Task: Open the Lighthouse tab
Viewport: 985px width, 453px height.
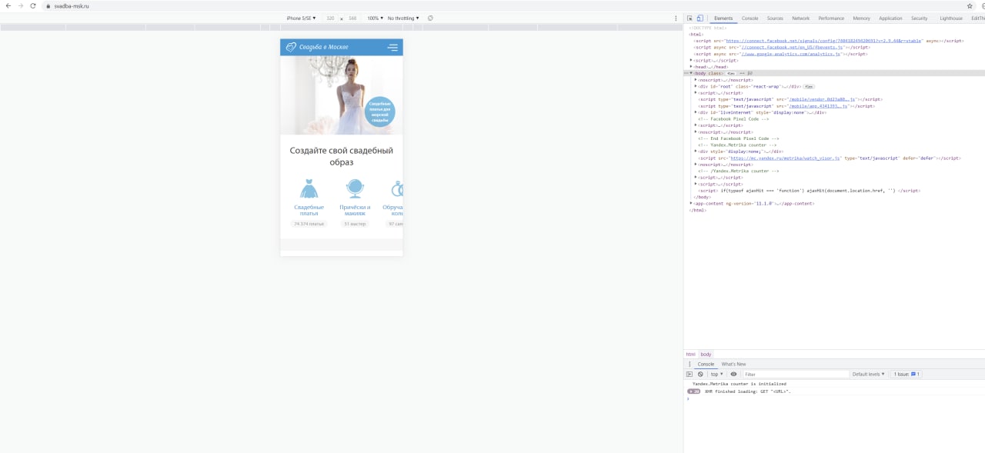Action: (950, 18)
